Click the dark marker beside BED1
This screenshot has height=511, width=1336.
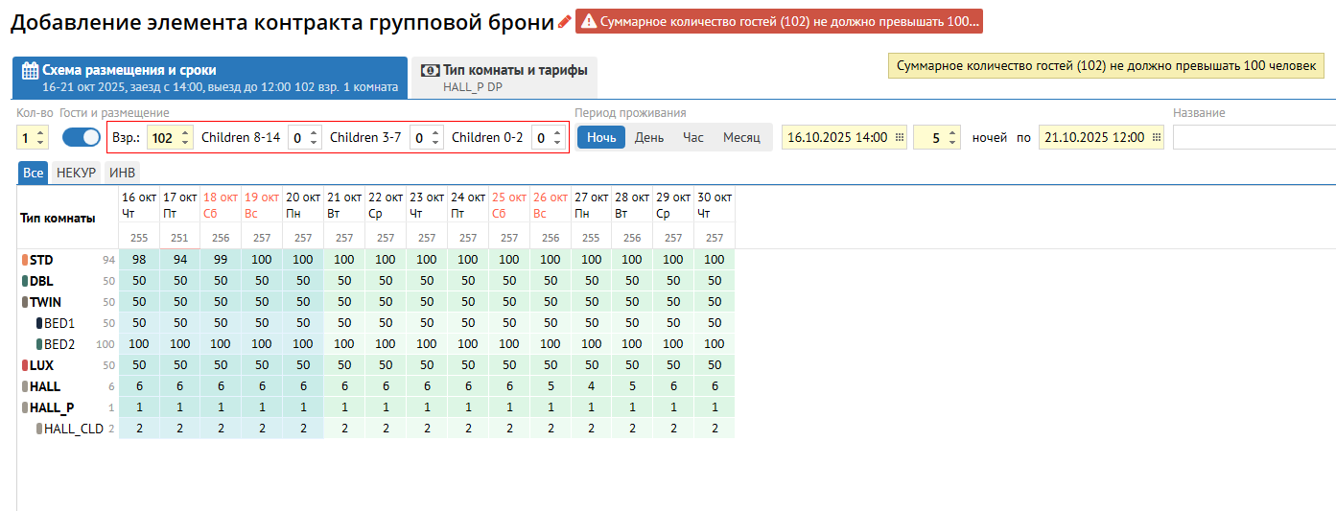[x=39, y=323]
